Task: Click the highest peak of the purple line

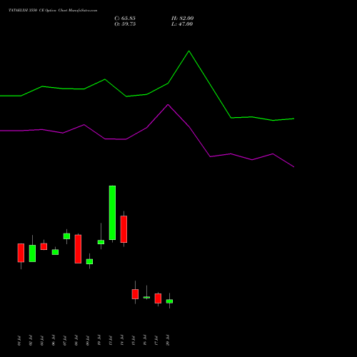Action: [x=168, y=105]
